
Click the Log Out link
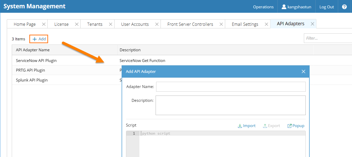click(x=327, y=7)
